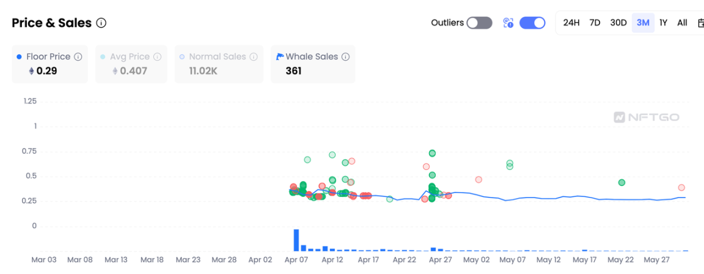
Task: Click the Avg Price info icon
Action: (157, 57)
